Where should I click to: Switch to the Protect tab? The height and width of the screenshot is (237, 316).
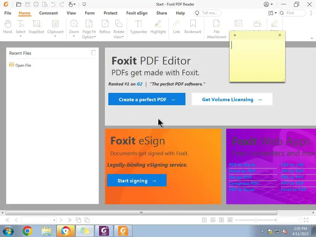[110, 13]
